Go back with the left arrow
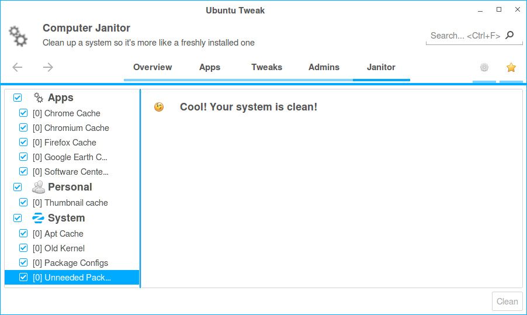 (x=18, y=67)
